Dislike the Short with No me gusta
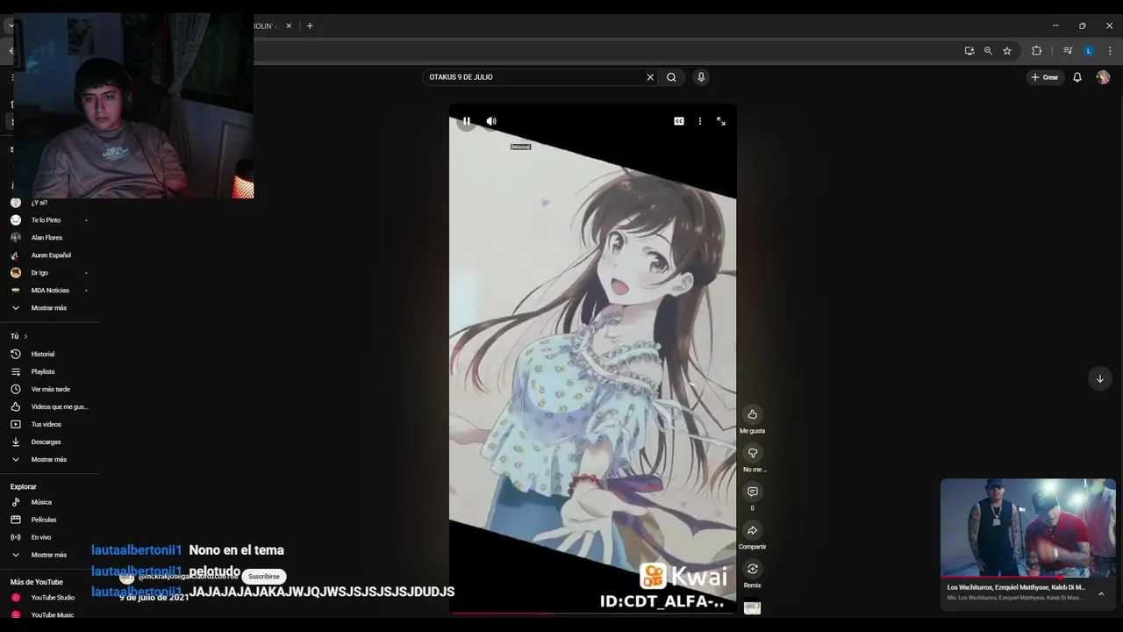Screen dimensions: 1123x632 click(752, 453)
